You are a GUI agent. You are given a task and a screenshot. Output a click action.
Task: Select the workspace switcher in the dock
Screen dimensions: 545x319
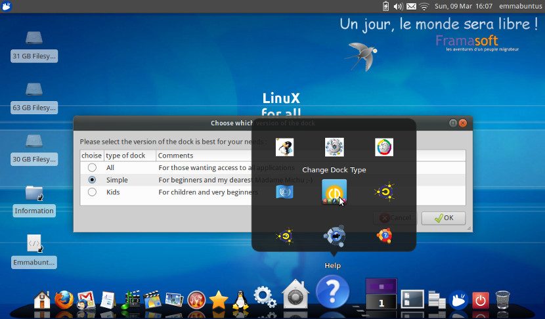381,293
